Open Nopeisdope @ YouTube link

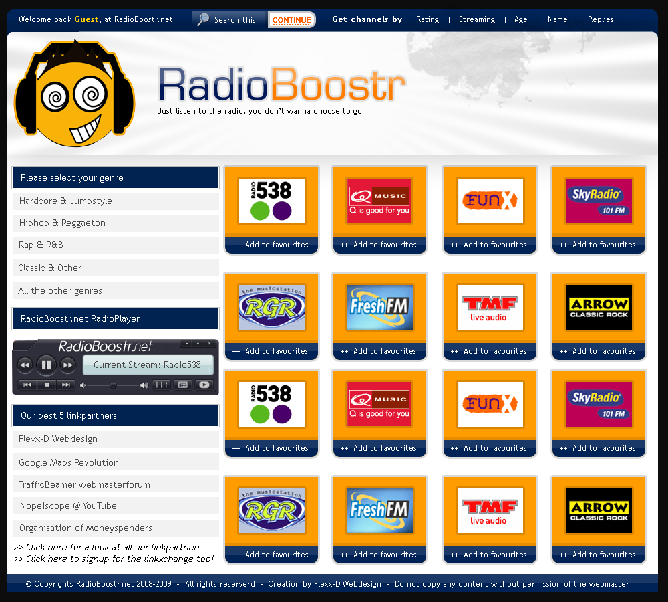(x=116, y=506)
